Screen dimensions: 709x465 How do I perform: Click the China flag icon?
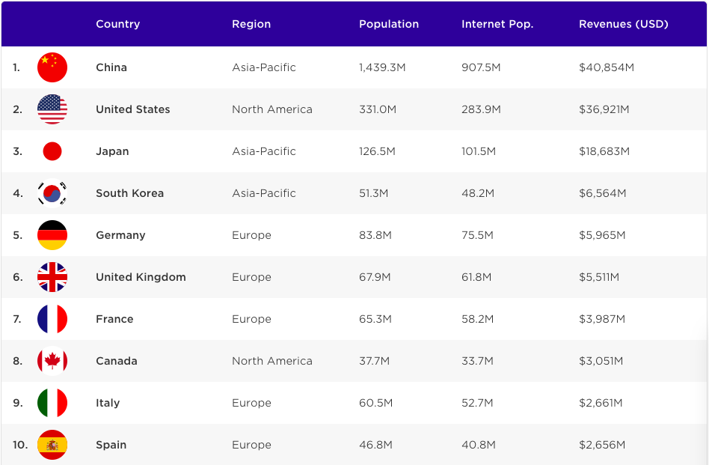52,67
